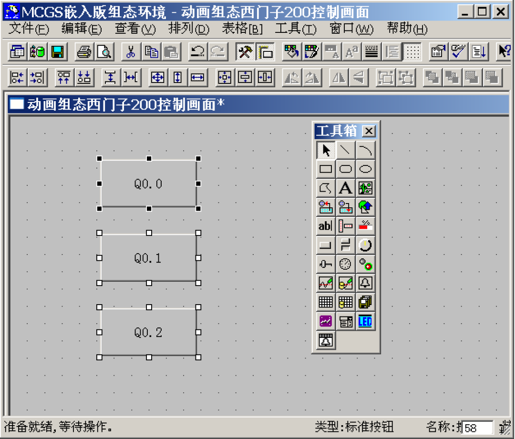Image resolution: width=515 pixels, height=439 pixels.
Task: Select the polygon tool
Action: pyautogui.click(x=326, y=188)
